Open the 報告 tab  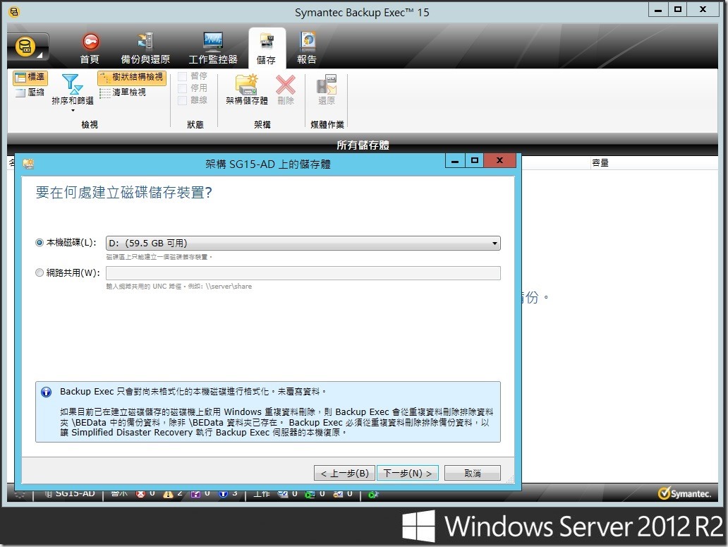(x=306, y=49)
